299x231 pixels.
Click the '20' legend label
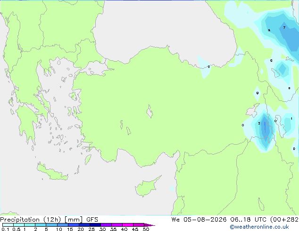(x=81, y=229)
